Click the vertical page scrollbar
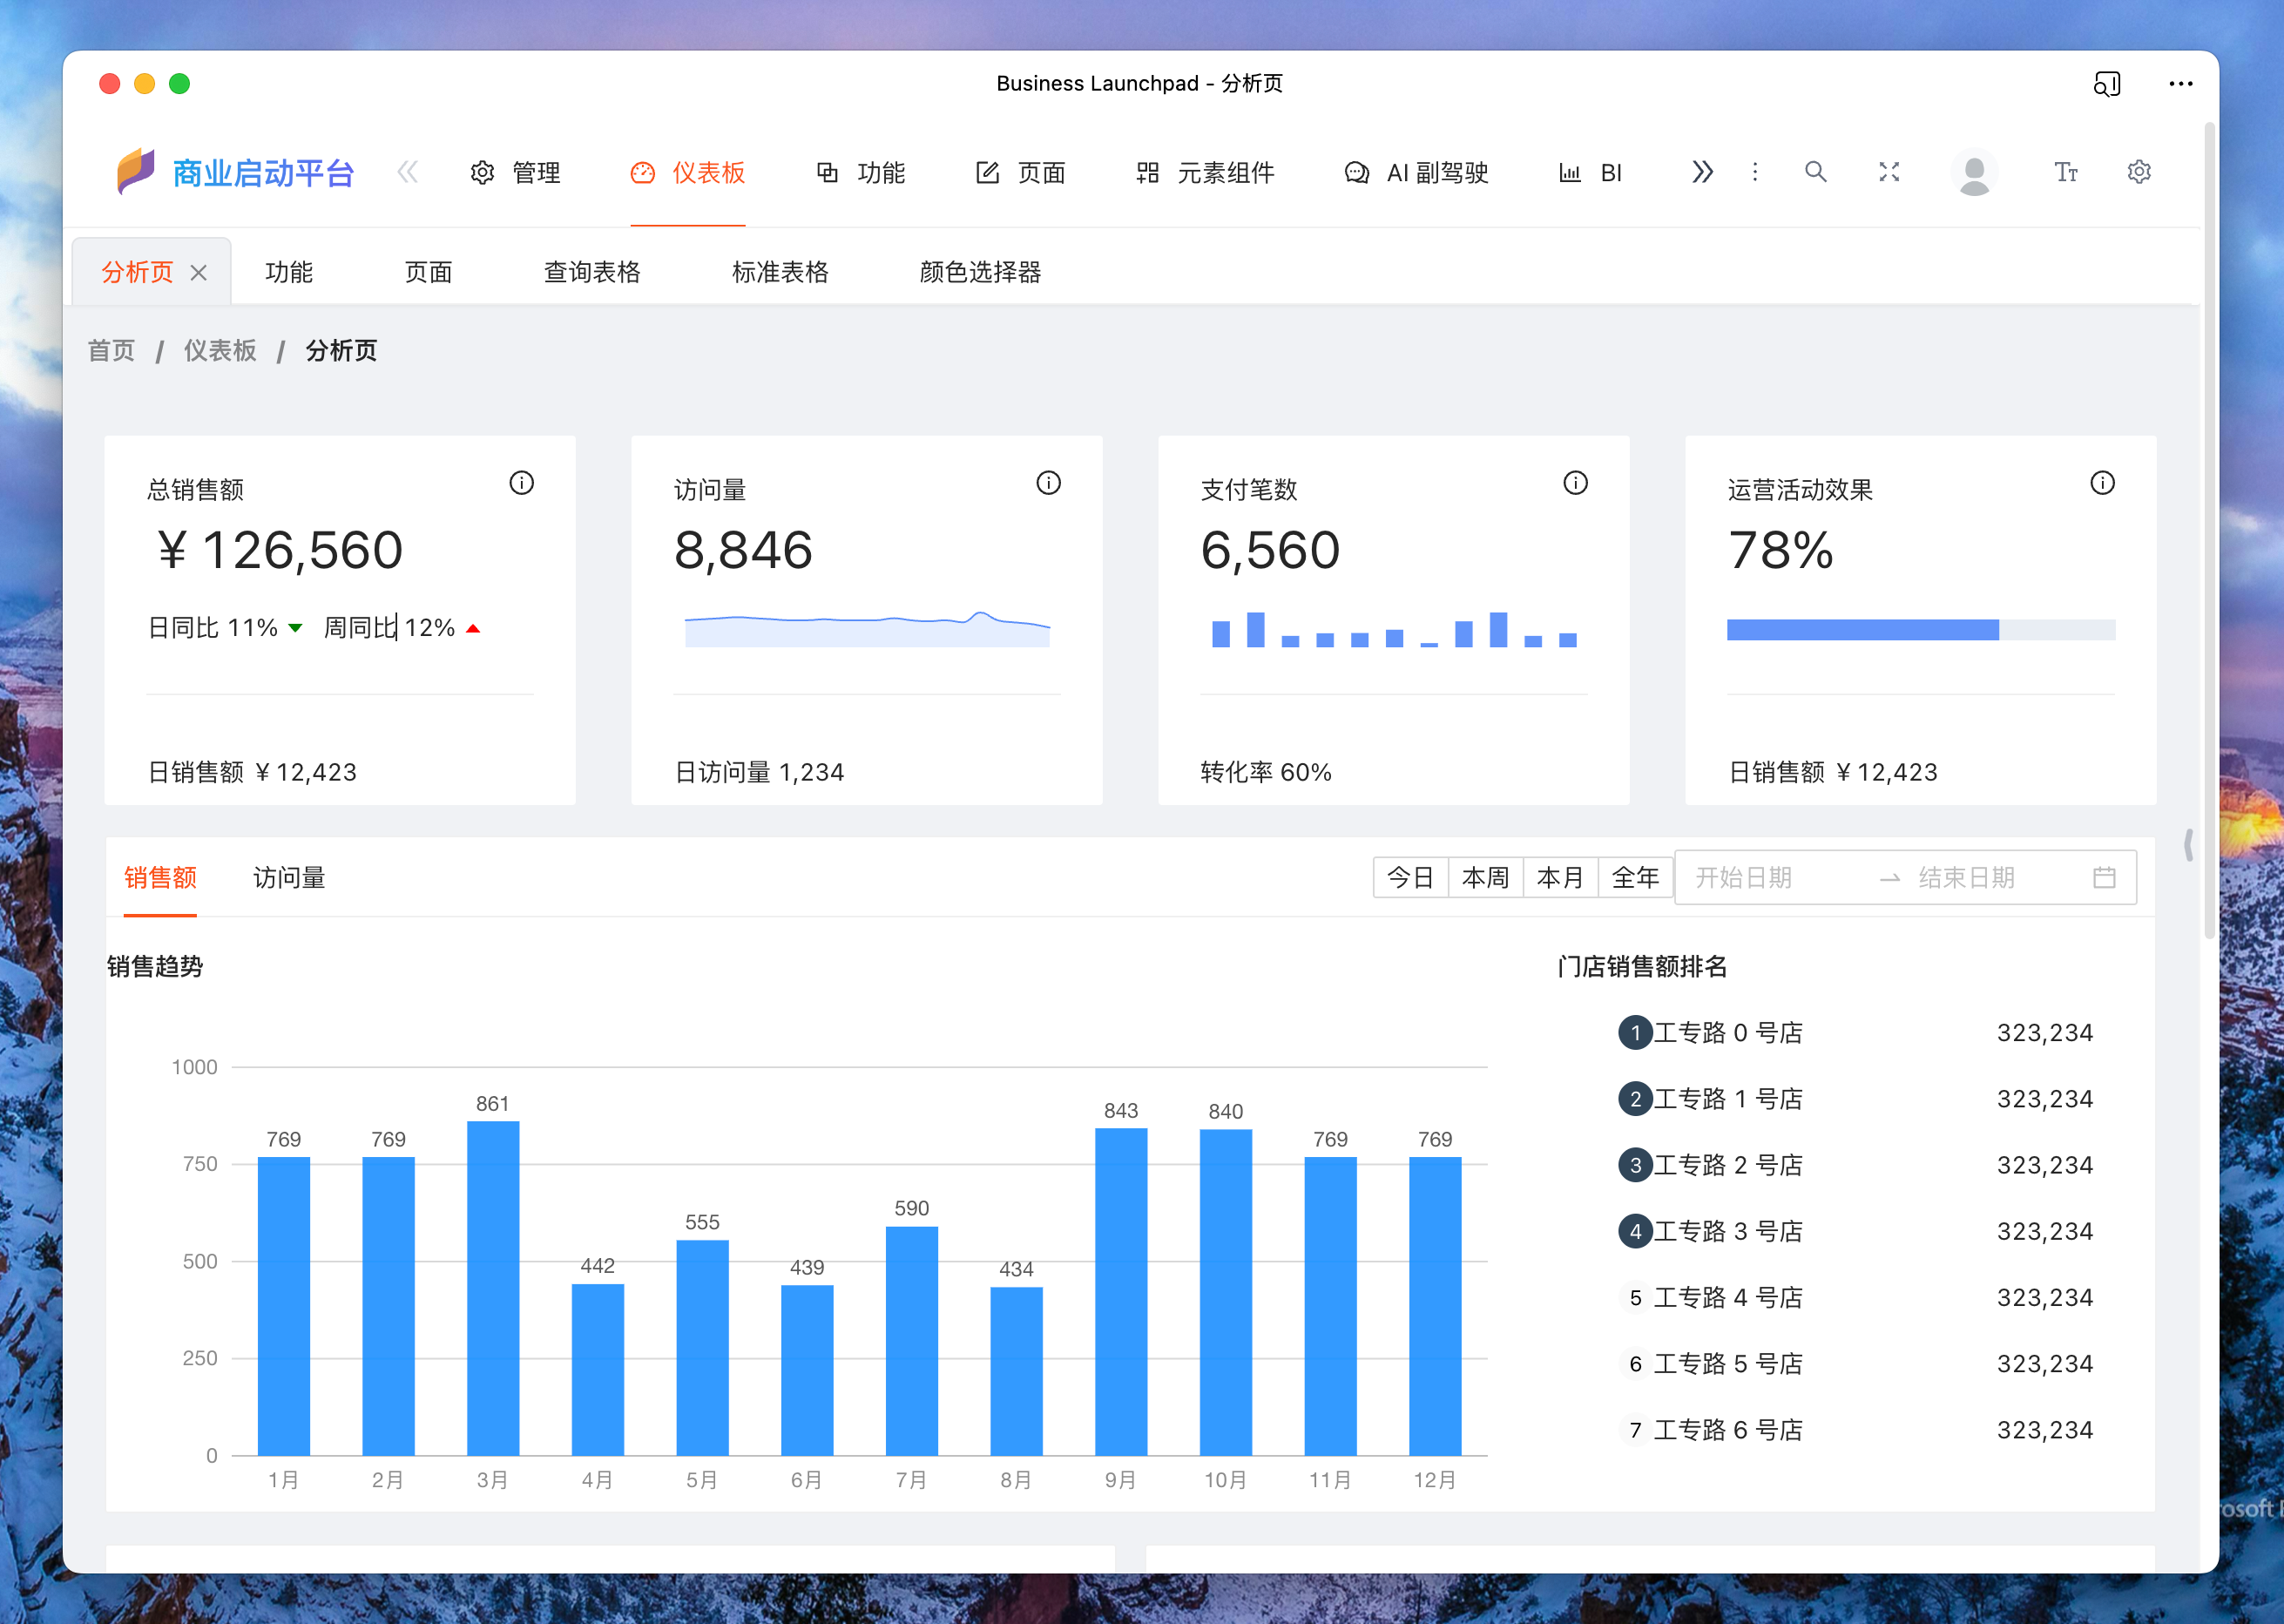This screenshot has height=1624, width=2284. point(2208,530)
